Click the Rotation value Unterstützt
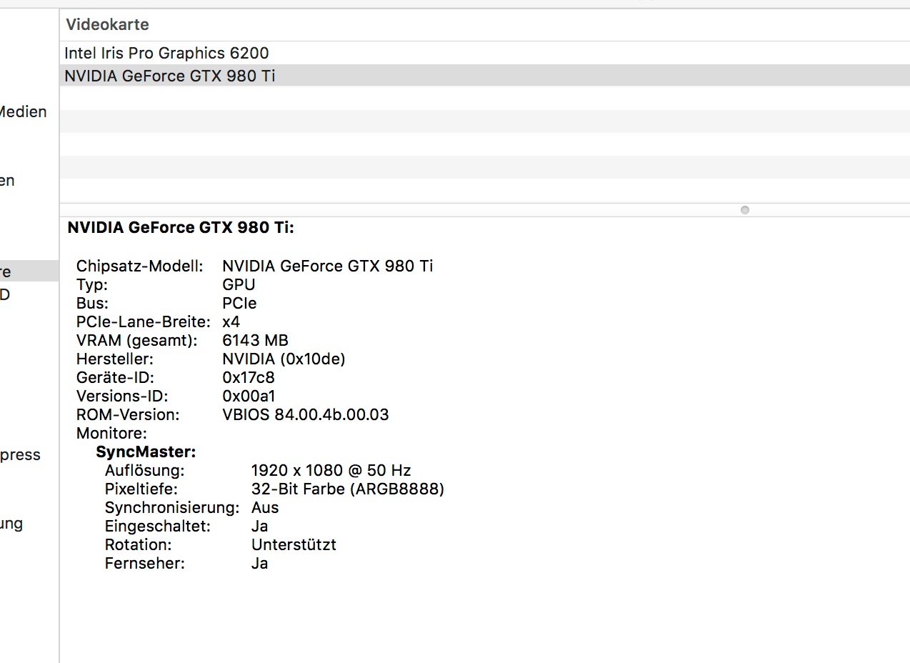Screen dimensions: 910x663 click(x=294, y=544)
